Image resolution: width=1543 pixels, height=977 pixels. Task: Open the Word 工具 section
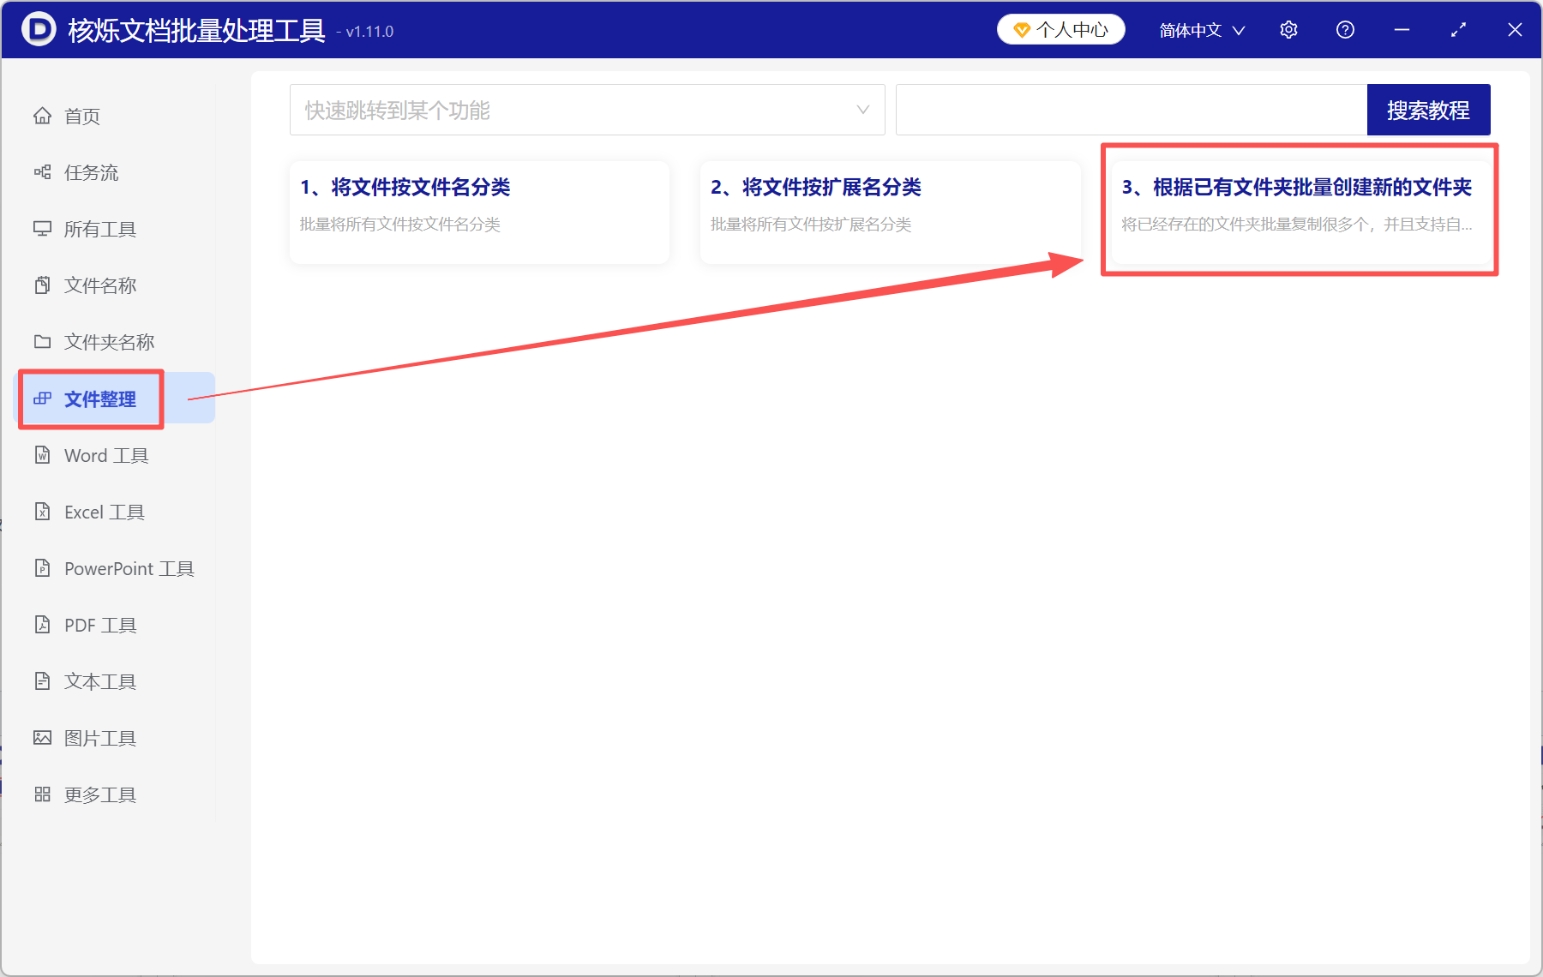(x=105, y=455)
